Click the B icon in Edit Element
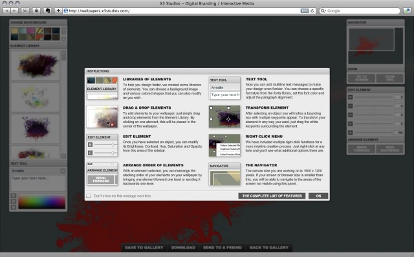The image size is (414, 257). pos(351,97)
